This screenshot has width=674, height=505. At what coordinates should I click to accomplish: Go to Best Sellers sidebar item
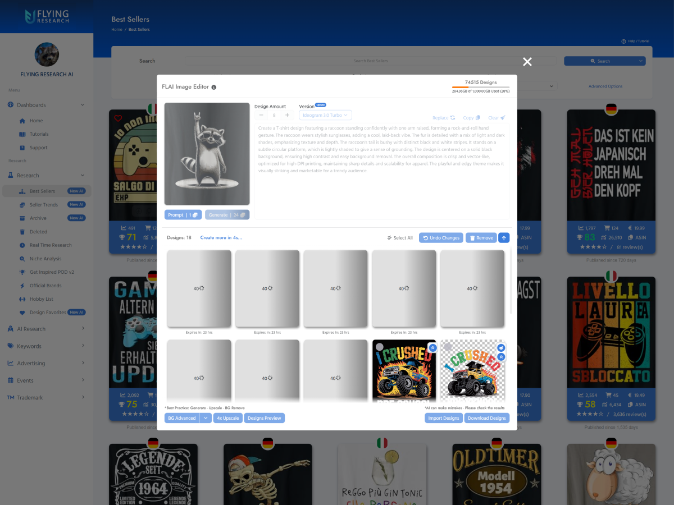point(47,191)
